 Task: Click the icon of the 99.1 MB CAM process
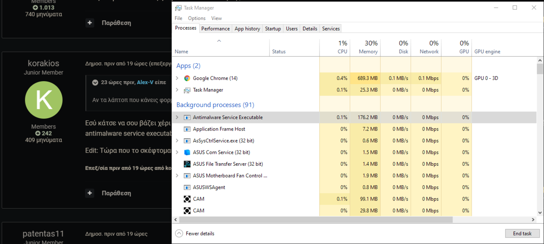coord(187,199)
